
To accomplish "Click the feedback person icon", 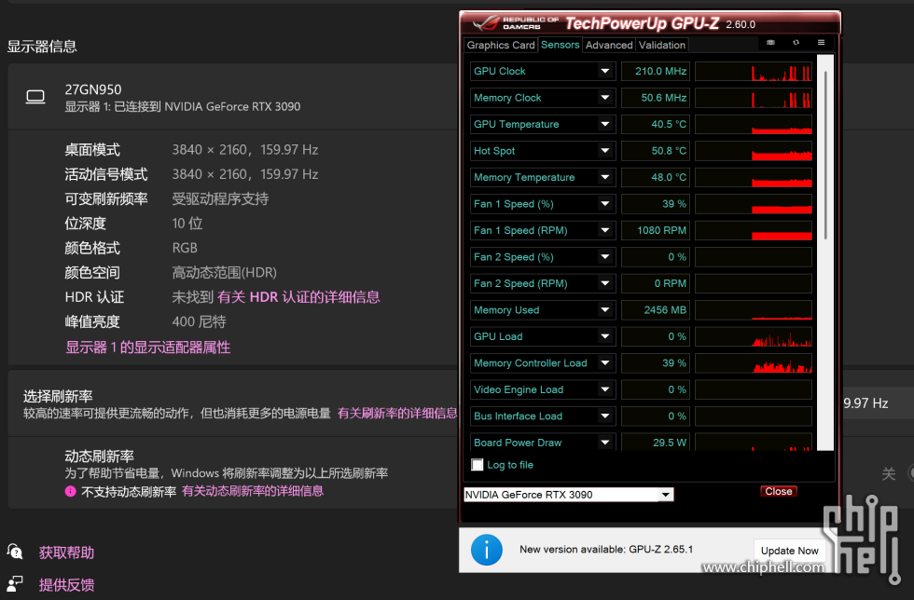I will click(x=15, y=583).
